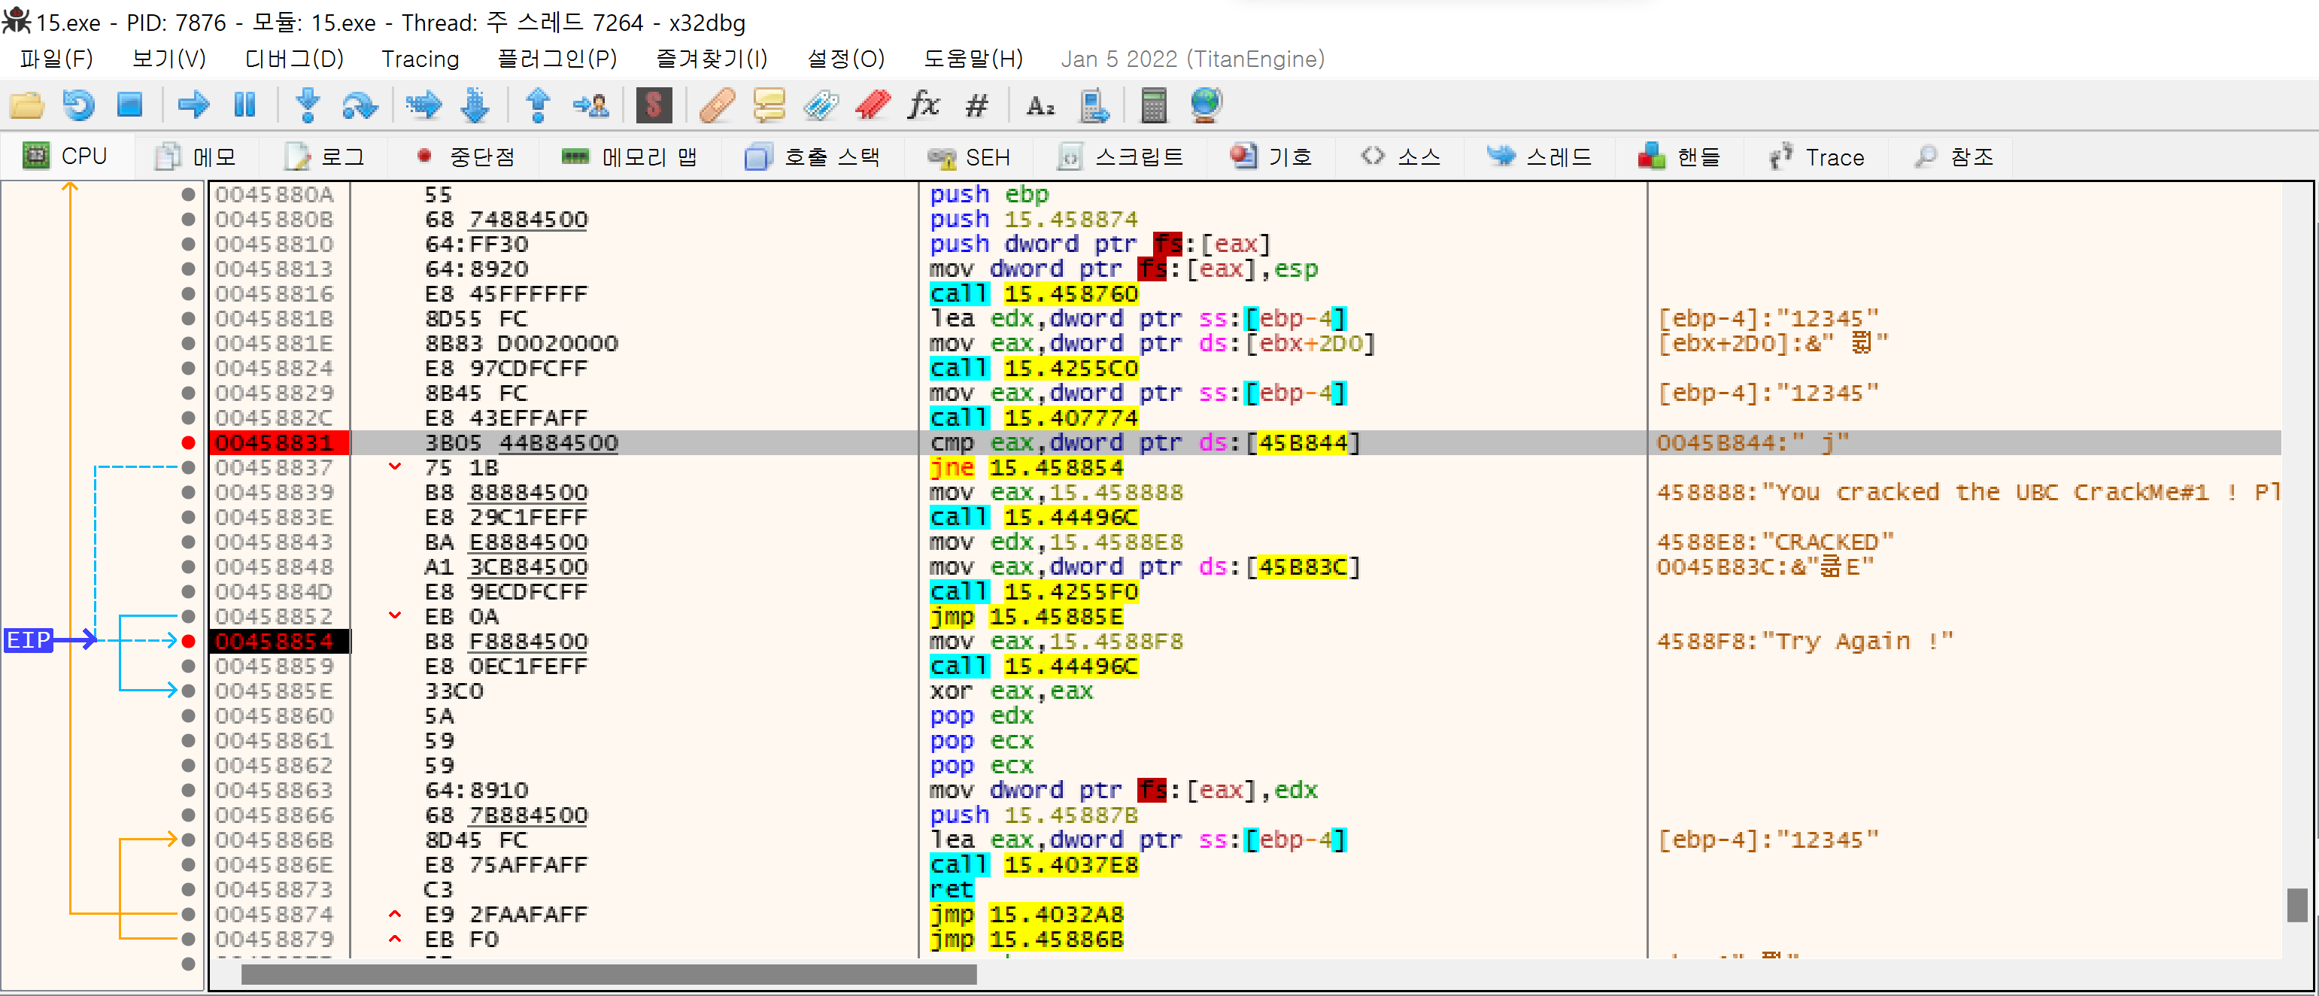
Task: Toggle breakpoint dot for address 00458824
Action: click(x=188, y=369)
